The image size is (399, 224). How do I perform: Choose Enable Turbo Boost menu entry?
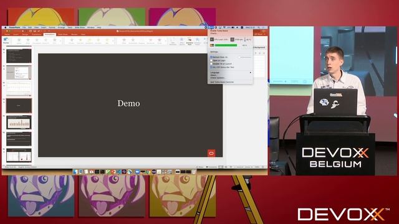click(219, 30)
